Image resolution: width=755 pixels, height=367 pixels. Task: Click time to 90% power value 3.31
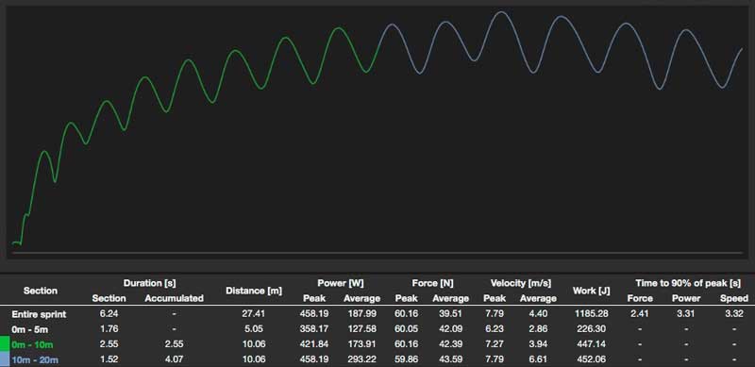pos(686,314)
